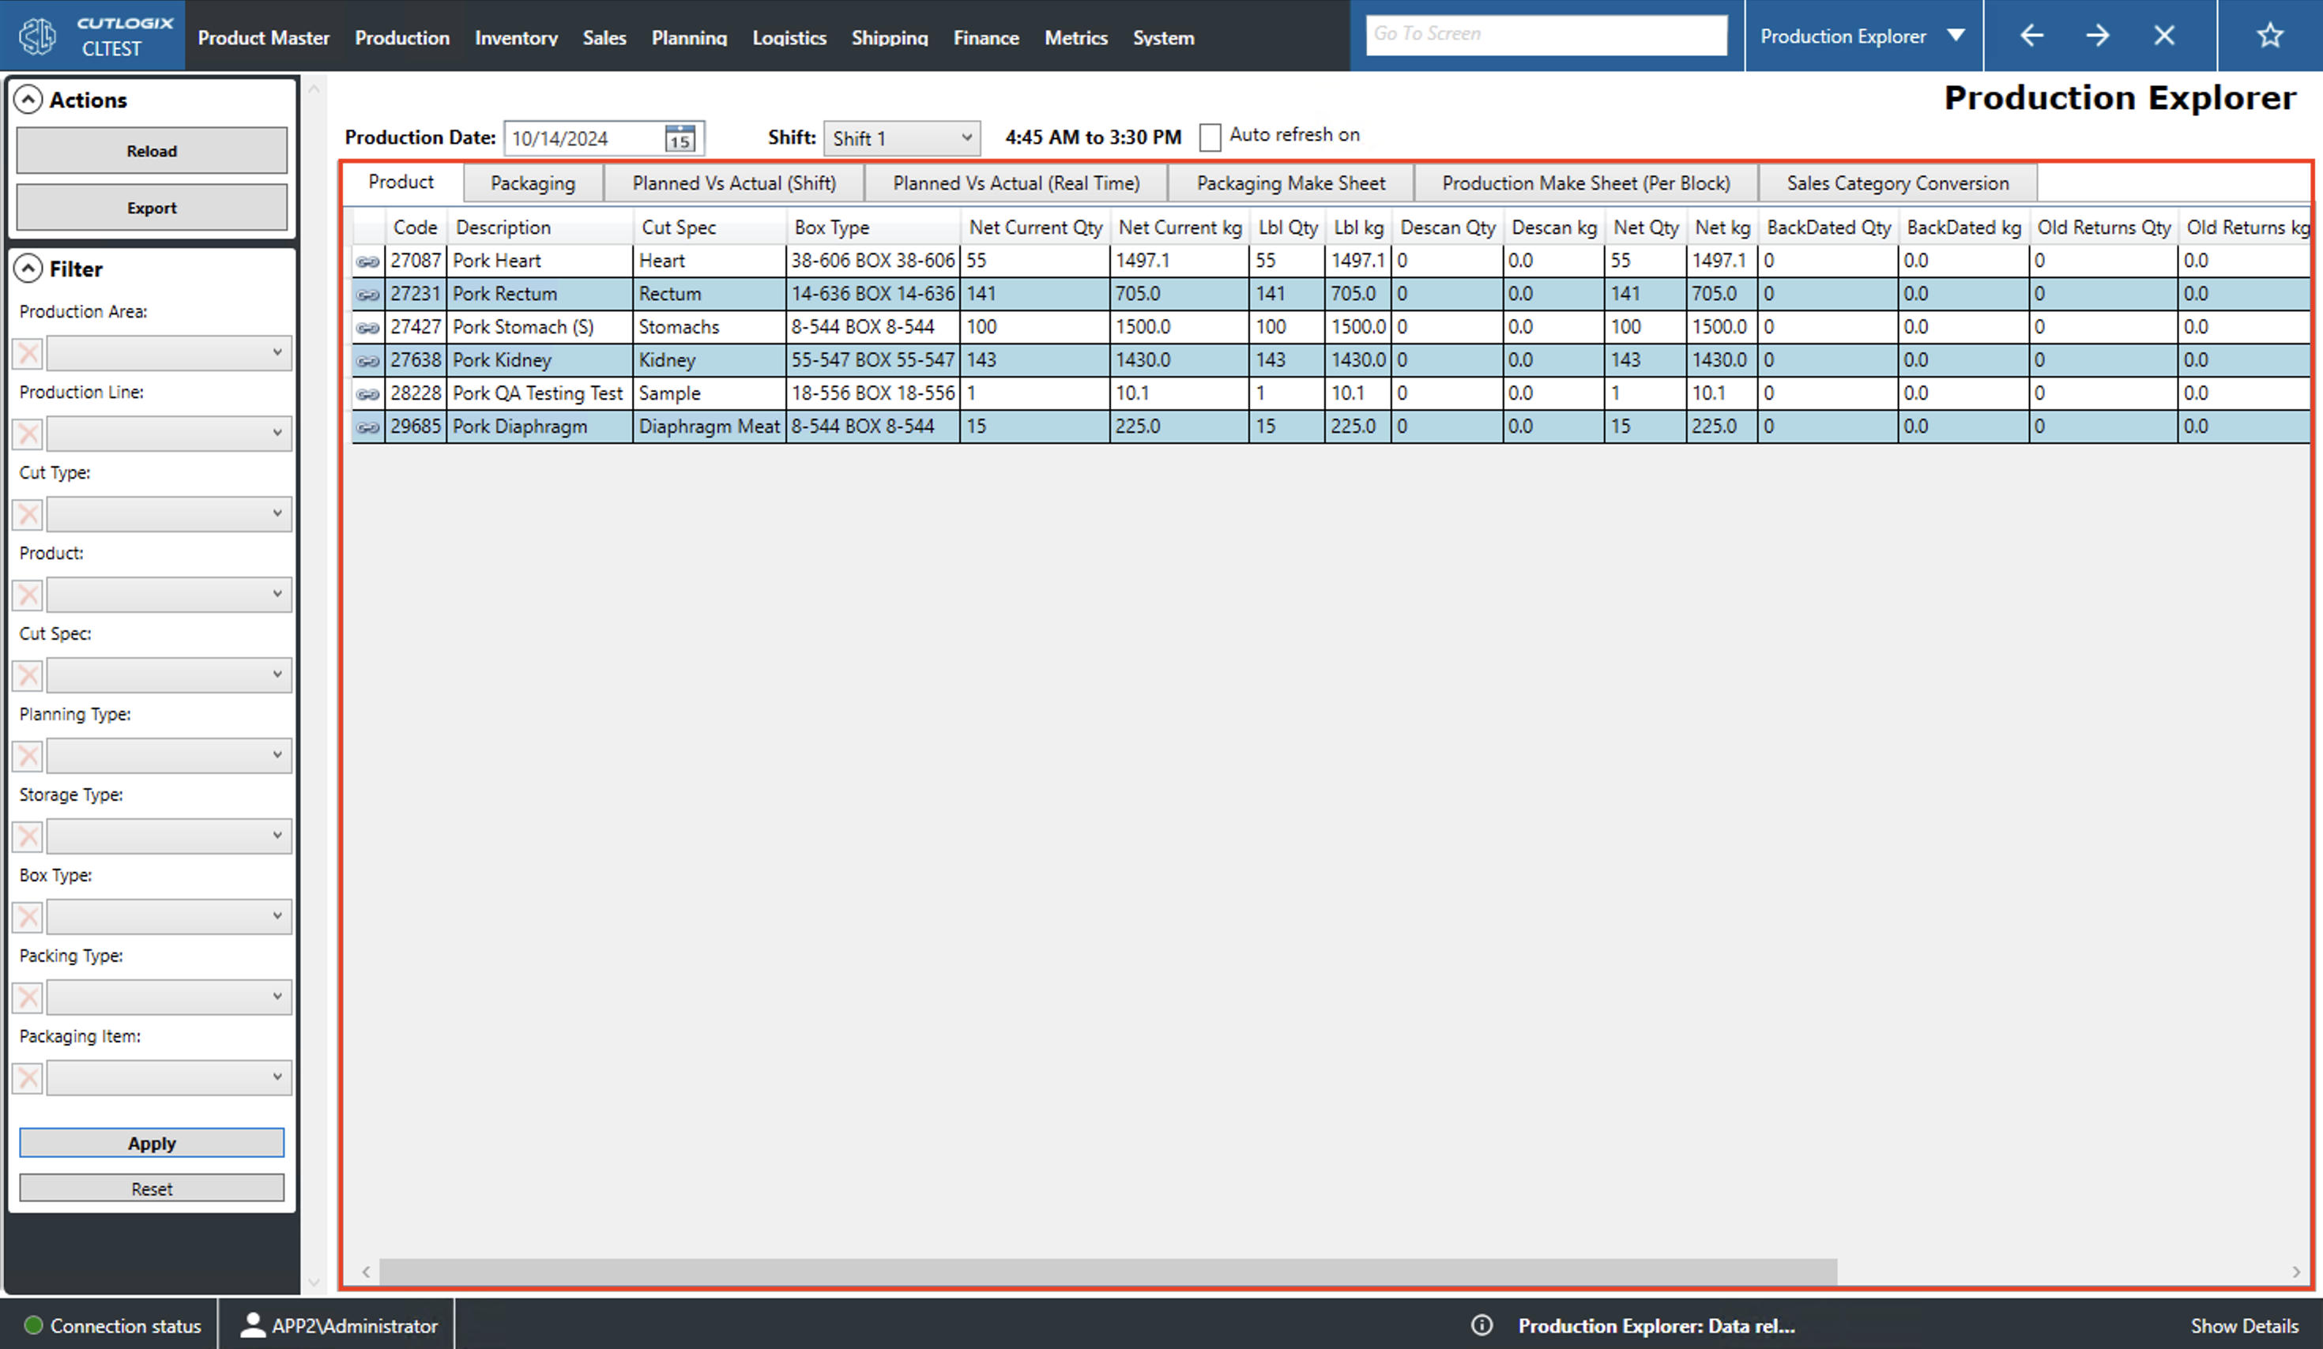Image resolution: width=2323 pixels, height=1349 pixels.
Task: Click the favorite star in the top bar
Action: pos(2269,35)
